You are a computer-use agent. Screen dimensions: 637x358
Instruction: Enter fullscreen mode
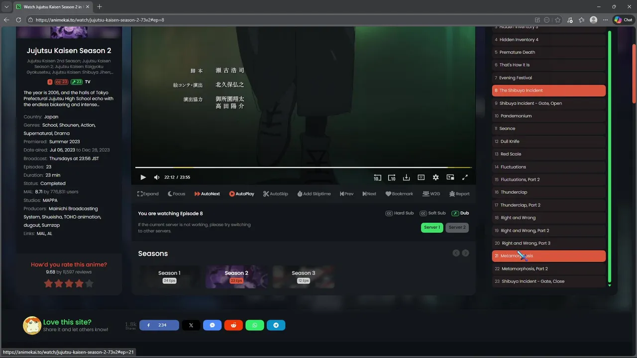click(465, 178)
